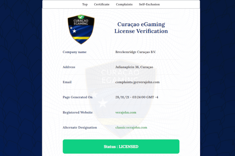The width and height of the screenshot is (235, 156).
Task: Click the complaints.jp@verajohn.com email address
Action: 137,82
